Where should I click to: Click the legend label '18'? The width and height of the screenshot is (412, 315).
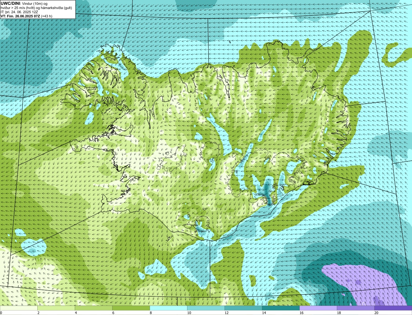339,313
